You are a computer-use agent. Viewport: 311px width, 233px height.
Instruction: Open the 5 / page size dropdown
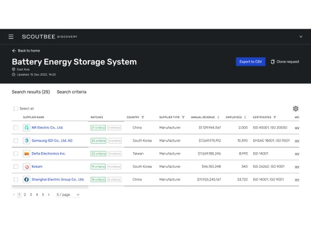pos(68,194)
